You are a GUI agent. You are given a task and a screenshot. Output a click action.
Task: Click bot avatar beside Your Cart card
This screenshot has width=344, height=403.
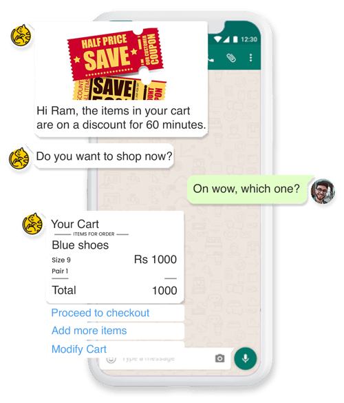[x=32, y=224]
